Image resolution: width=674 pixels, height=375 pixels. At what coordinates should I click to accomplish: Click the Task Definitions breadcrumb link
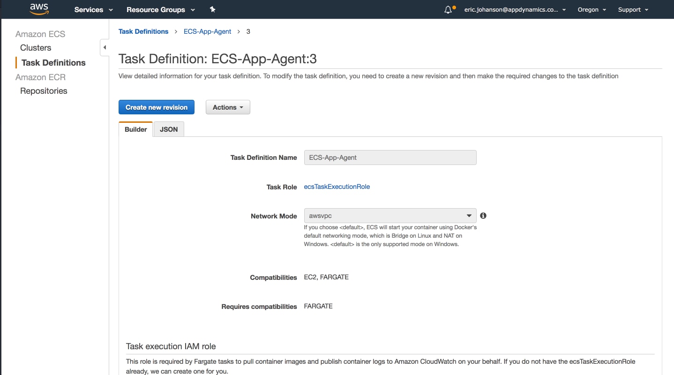pyautogui.click(x=143, y=31)
